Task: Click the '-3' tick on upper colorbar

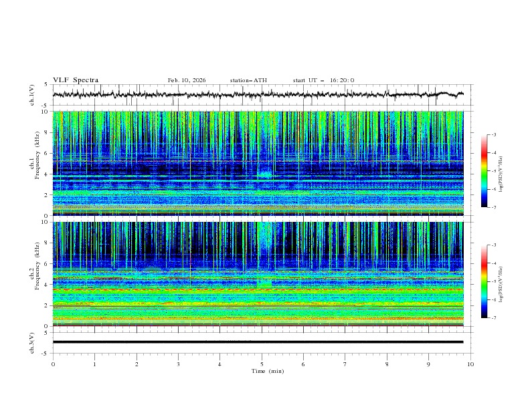Action: click(x=493, y=134)
